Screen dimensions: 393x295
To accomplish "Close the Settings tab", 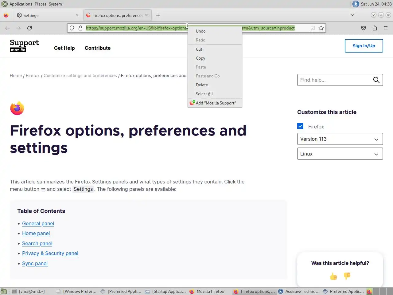I will pos(77,15).
